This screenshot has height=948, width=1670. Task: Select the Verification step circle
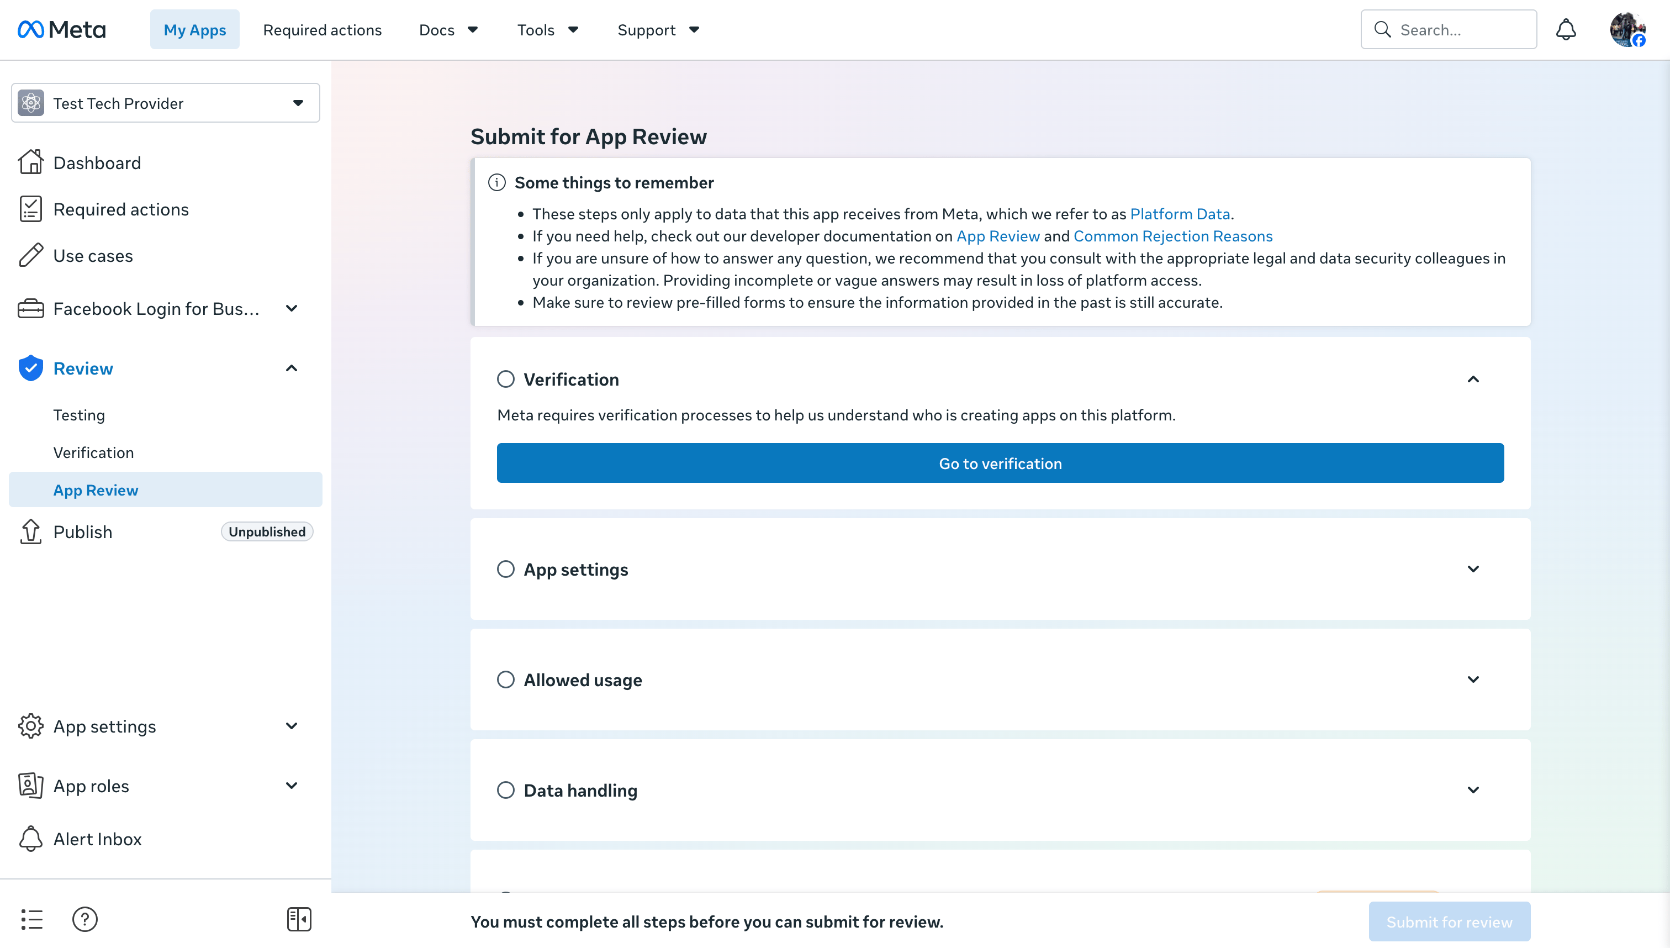pos(506,379)
